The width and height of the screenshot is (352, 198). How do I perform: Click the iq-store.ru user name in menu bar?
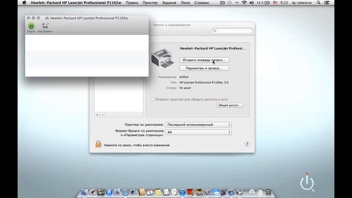(x=302, y=3)
